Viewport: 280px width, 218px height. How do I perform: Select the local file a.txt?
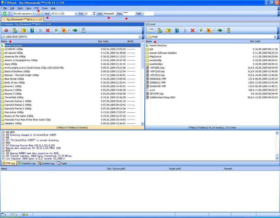(x=212, y=90)
